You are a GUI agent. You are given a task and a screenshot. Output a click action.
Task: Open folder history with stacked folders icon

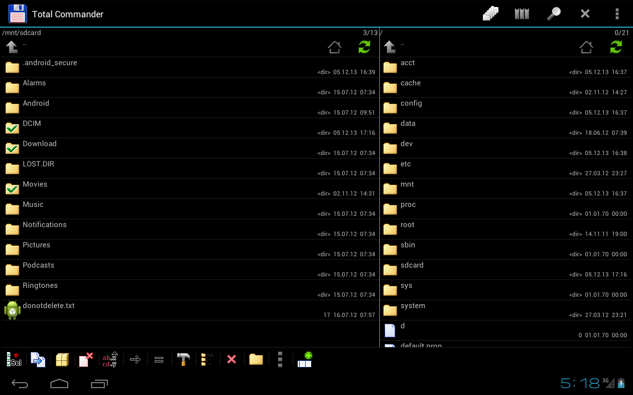pyautogui.click(x=490, y=14)
